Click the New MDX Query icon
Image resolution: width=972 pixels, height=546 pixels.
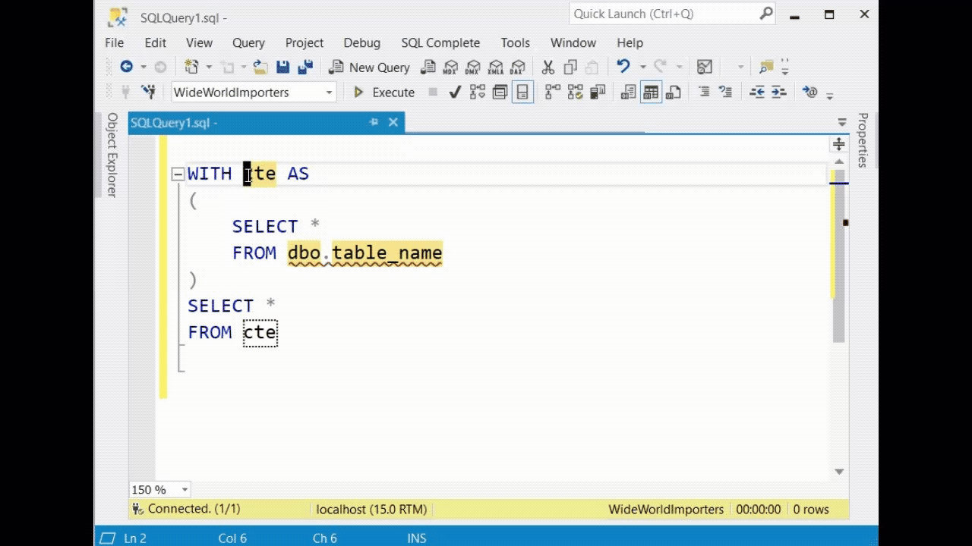pos(450,67)
